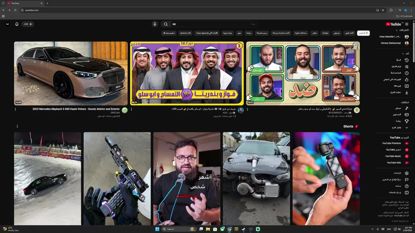The image size is (415, 233).
Task: Start voice search with microphone
Action: (155, 24)
